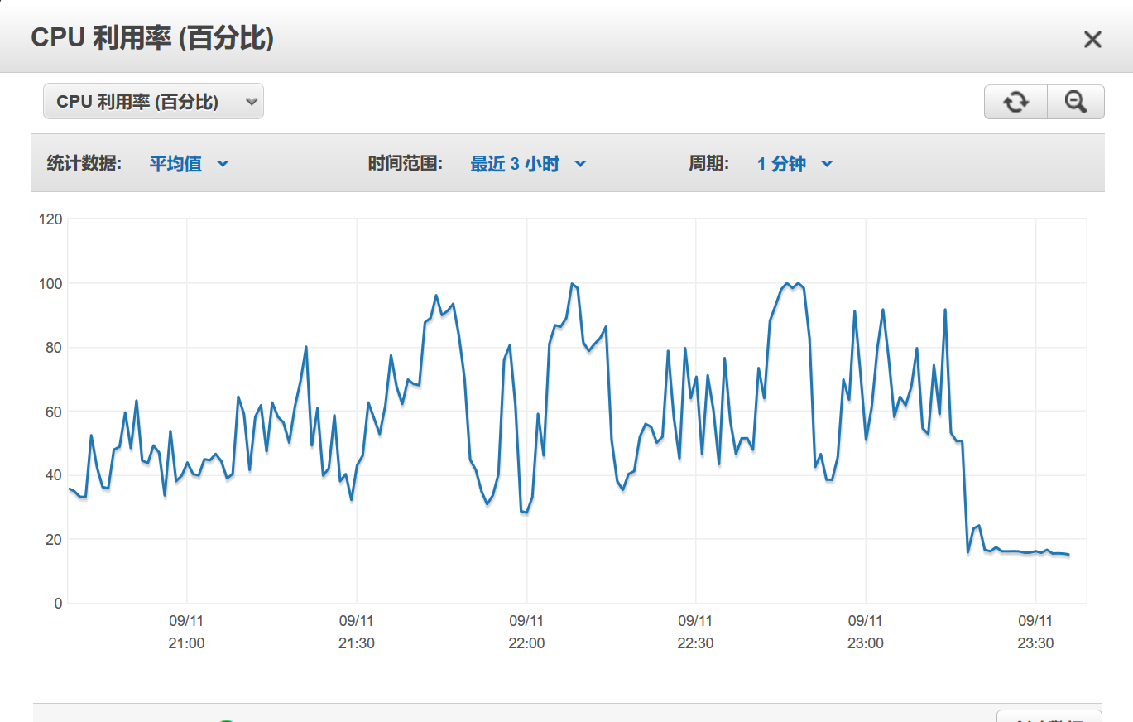Viewport: 1133px width, 722px height.
Task: Open the 平均值 statistic dropdown
Action: [x=188, y=164]
